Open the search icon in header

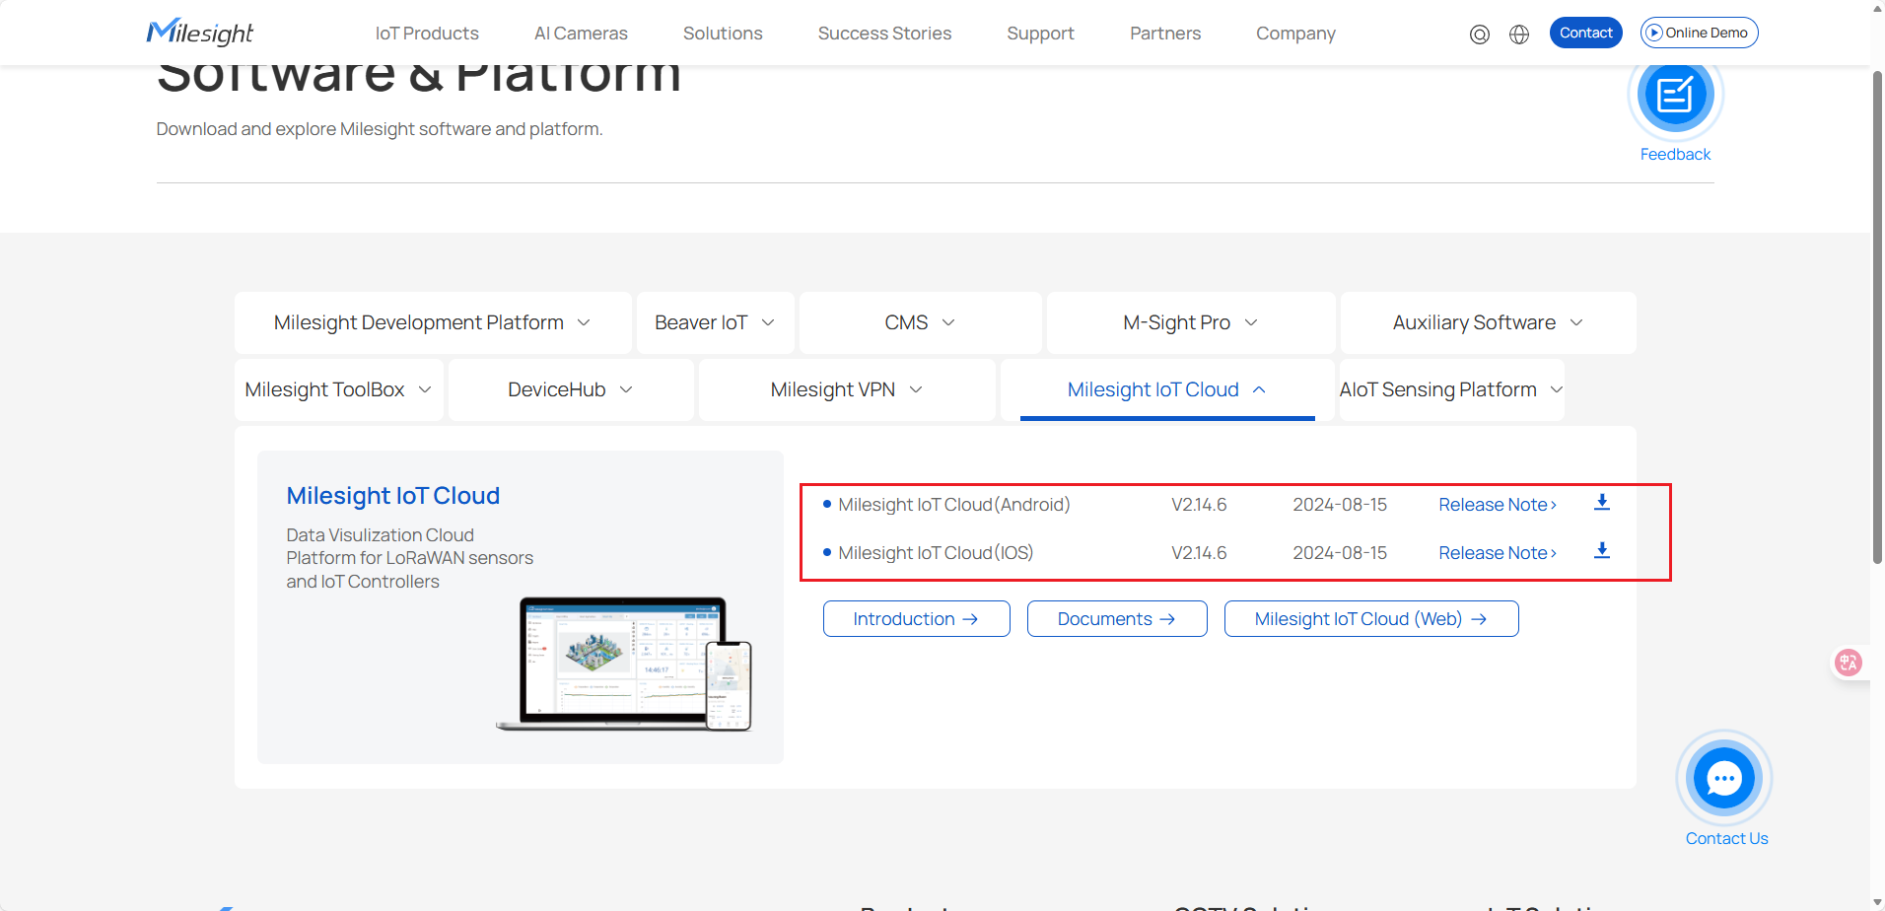[x=1479, y=35]
